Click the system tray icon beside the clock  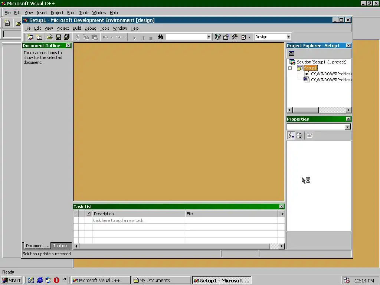point(347,281)
